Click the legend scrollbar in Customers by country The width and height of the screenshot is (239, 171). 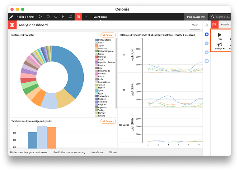(x=116, y=73)
